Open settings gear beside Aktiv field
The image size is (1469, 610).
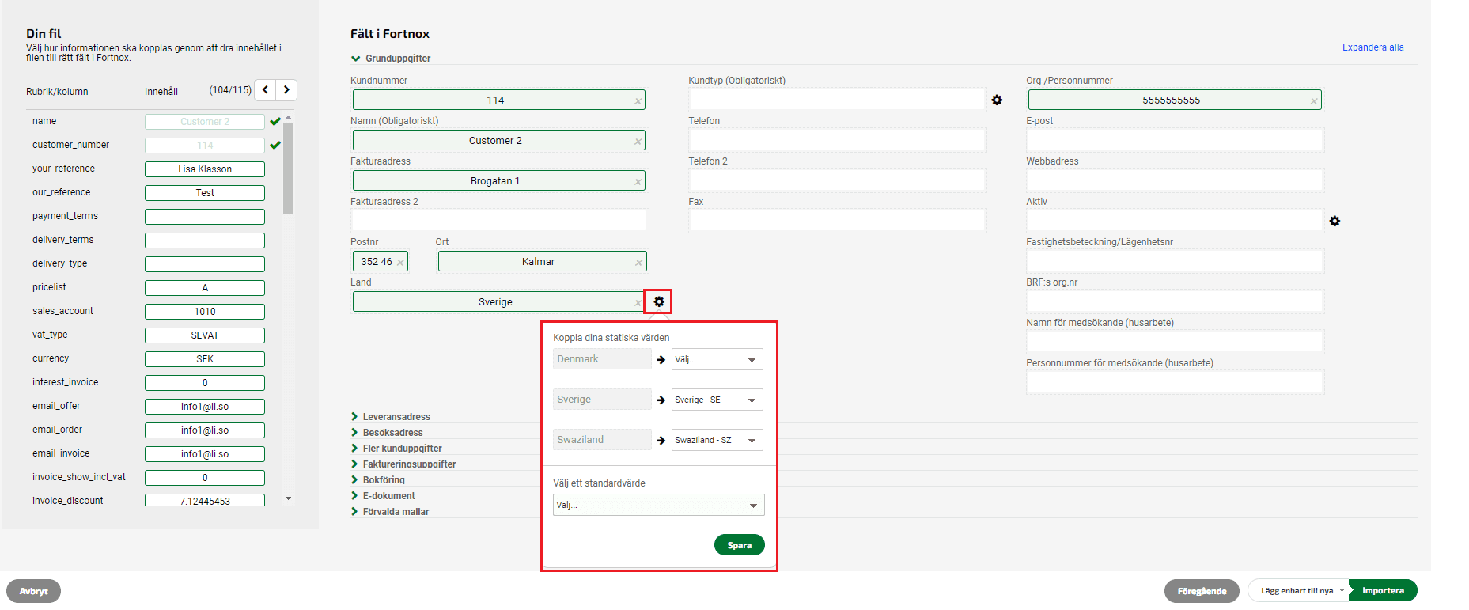(x=1335, y=221)
